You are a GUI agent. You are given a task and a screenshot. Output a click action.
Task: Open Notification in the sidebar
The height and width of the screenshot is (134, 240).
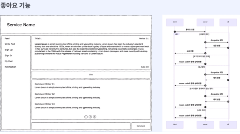tap(10, 67)
